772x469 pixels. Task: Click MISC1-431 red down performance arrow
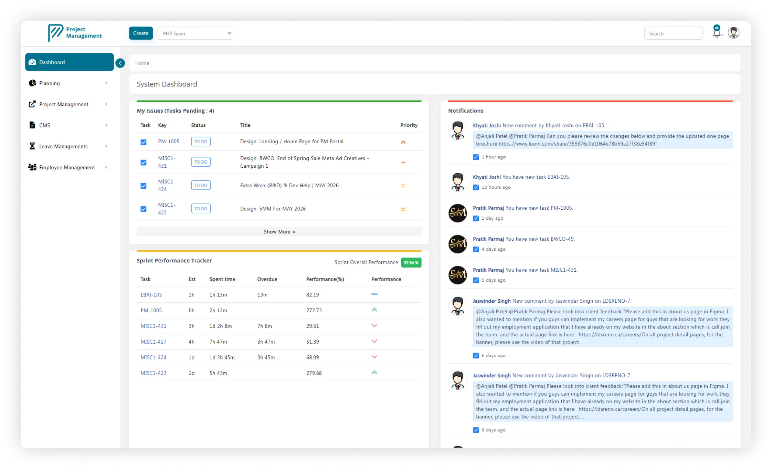point(374,325)
